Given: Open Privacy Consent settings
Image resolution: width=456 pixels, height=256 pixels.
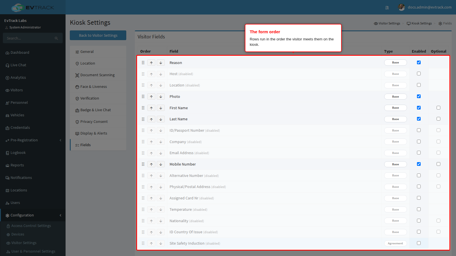Looking at the screenshot, I should (98, 122).
